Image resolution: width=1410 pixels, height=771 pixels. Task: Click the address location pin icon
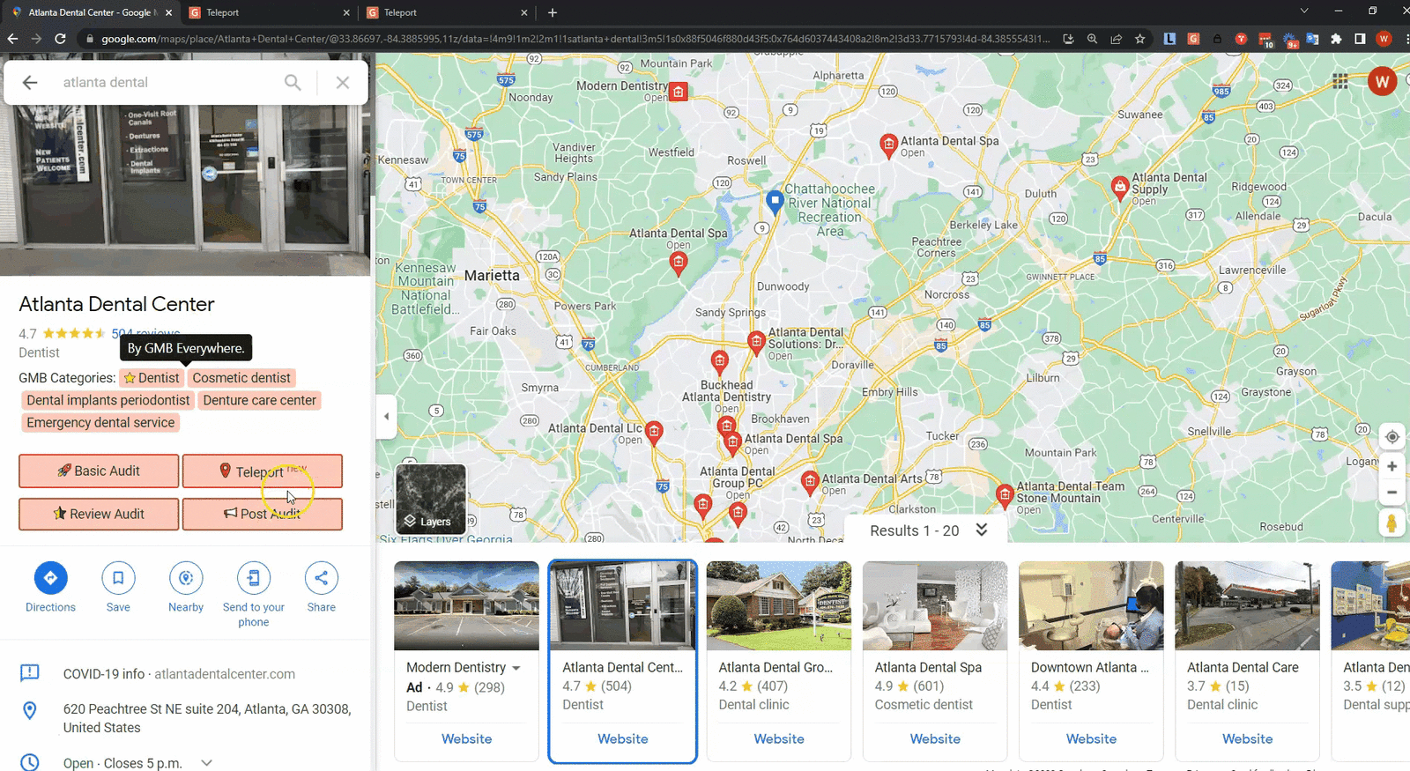tap(29, 710)
